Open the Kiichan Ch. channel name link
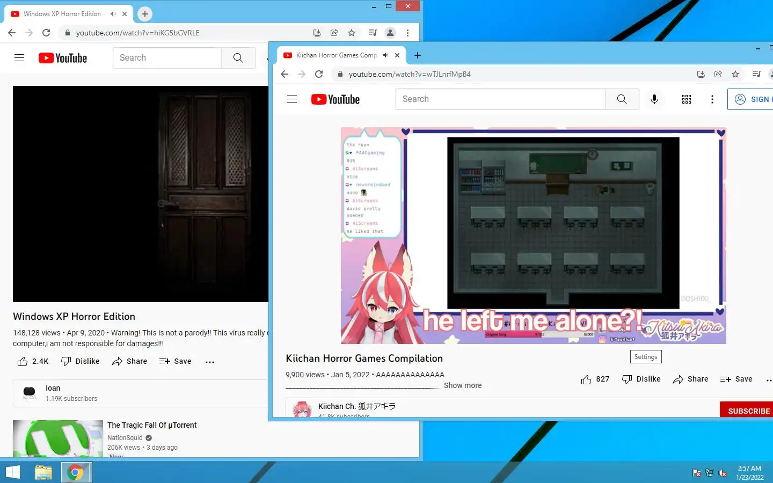 pos(357,406)
